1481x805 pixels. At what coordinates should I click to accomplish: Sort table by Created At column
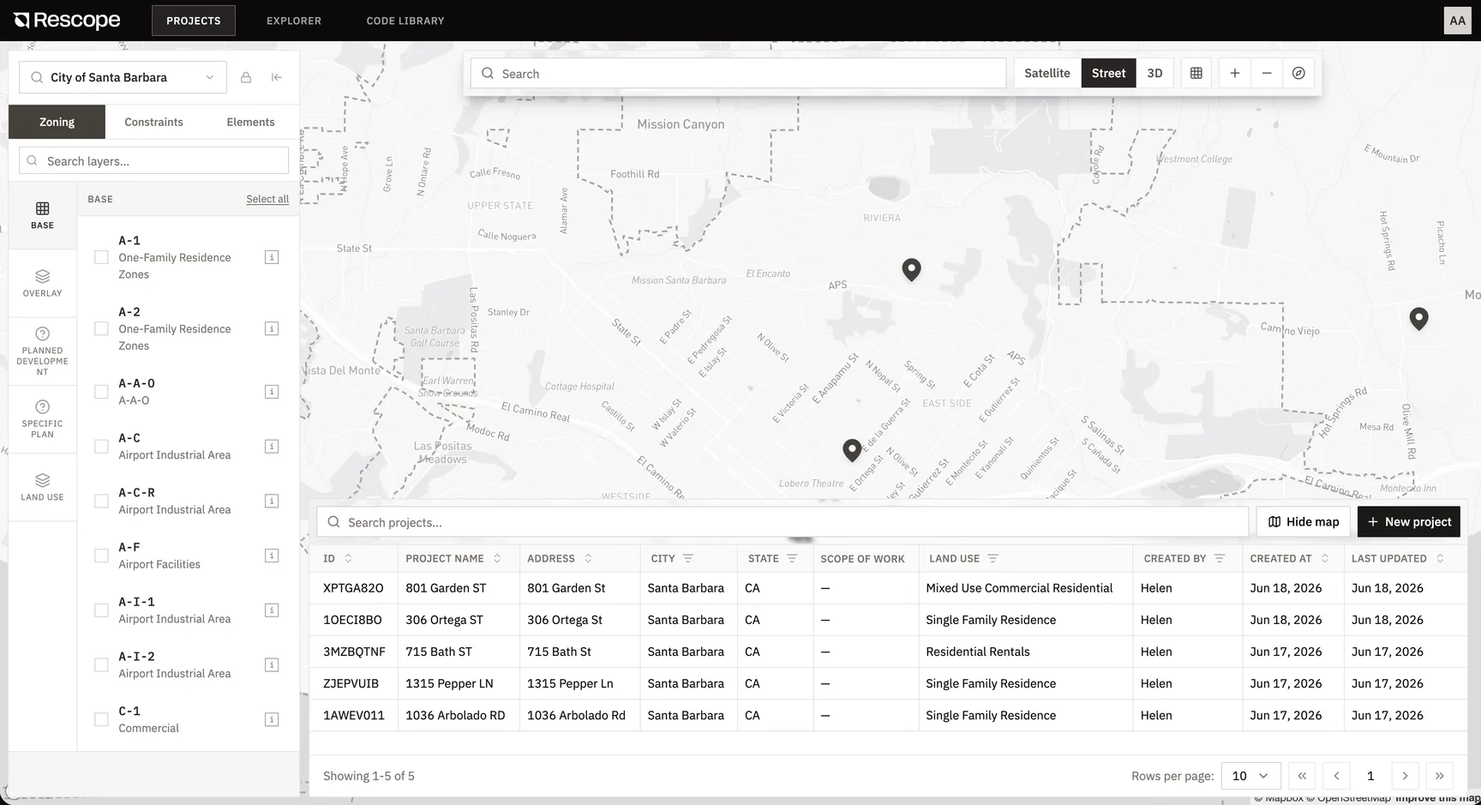tap(1324, 558)
